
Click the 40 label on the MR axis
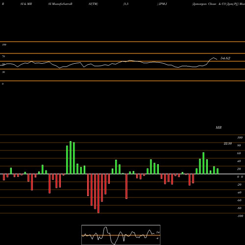(x=239, y=161)
